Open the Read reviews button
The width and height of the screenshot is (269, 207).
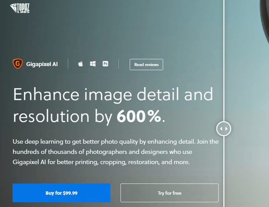(x=146, y=65)
